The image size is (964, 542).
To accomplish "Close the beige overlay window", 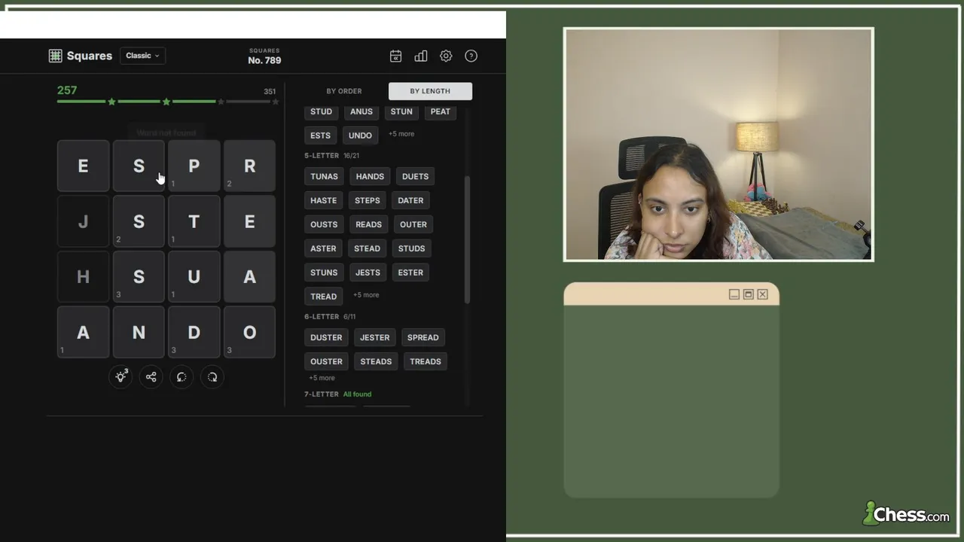I will [763, 294].
